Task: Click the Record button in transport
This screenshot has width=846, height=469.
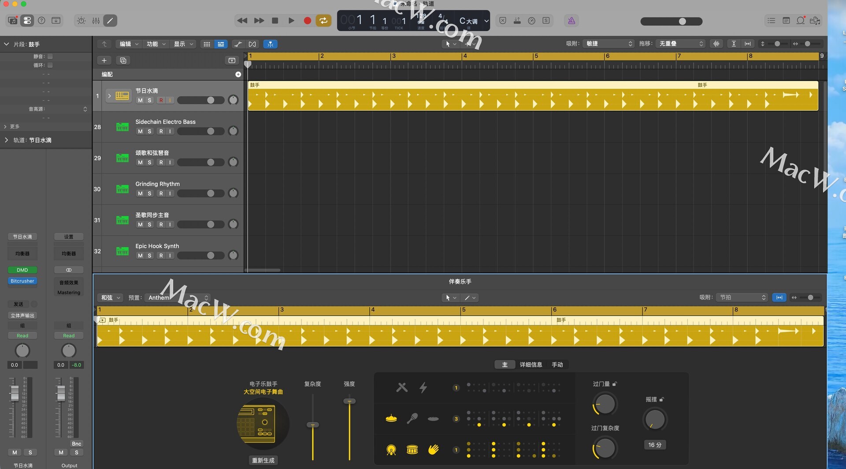Action: pyautogui.click(x=308, y=21)
